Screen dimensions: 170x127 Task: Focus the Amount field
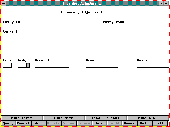coord(102,65)
